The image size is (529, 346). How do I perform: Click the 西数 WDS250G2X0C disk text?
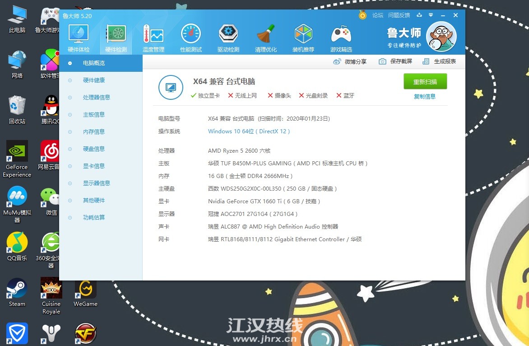click(x=272, y=189)
